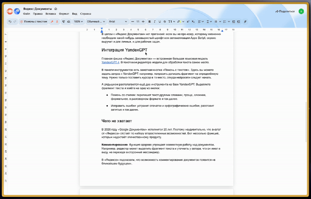
Task: Click the vertical scrollbar thumb
Action: point(306,122)
